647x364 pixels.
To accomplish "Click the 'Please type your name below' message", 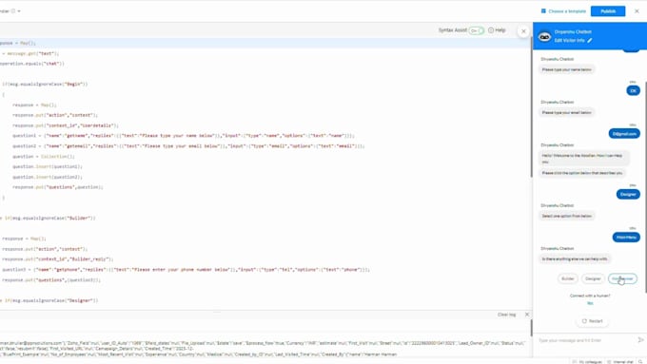I will [566, 69].
